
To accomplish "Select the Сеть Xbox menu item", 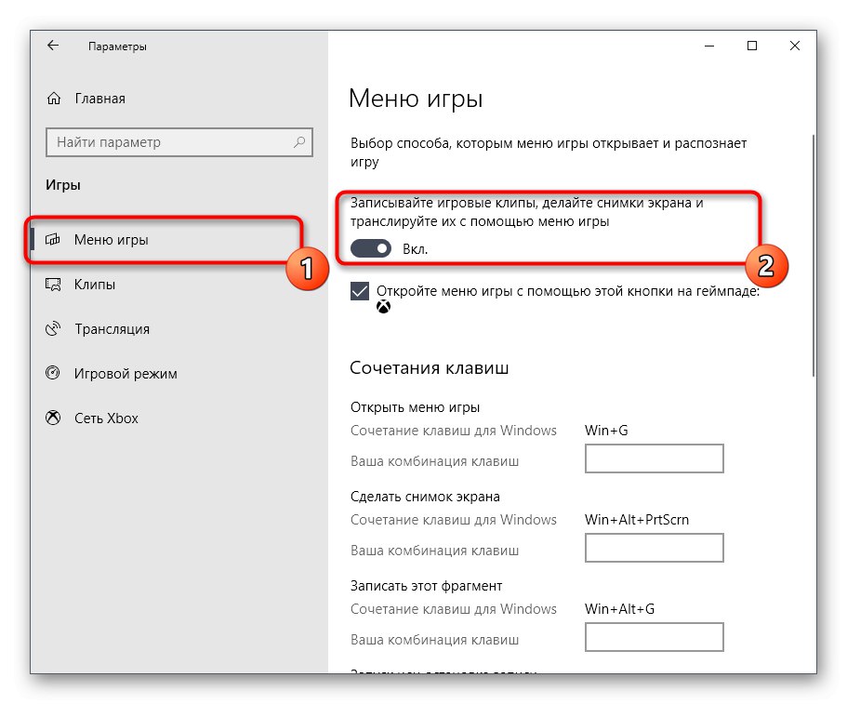I will click(x=106, y=418).
